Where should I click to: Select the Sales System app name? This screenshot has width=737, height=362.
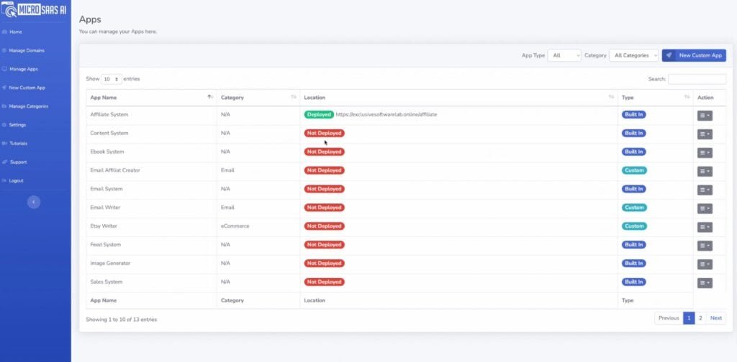coord(107,282)
